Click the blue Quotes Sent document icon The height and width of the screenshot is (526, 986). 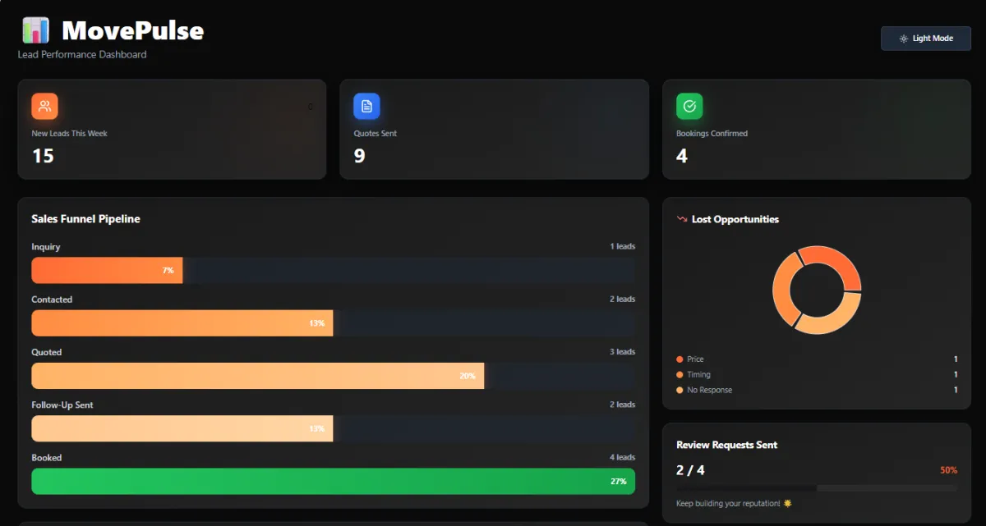366,106
